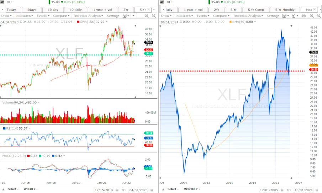Switch left chart to 5days tab
Image resolution: width=322 pixels, height=193 pixels.
click(32, 10)
